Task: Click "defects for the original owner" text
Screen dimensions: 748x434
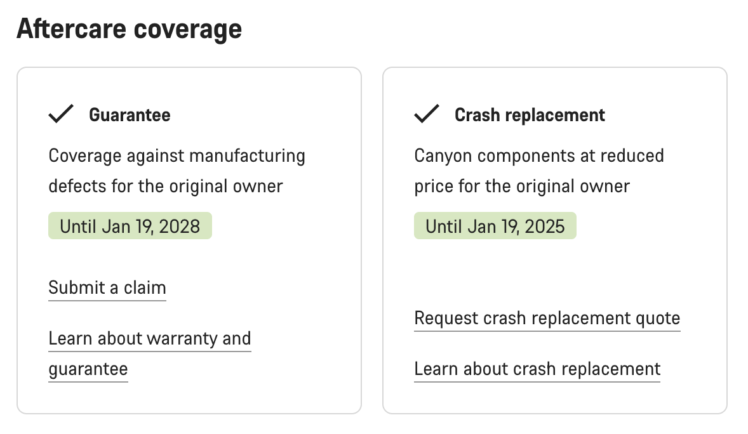Action: point(166,186)
